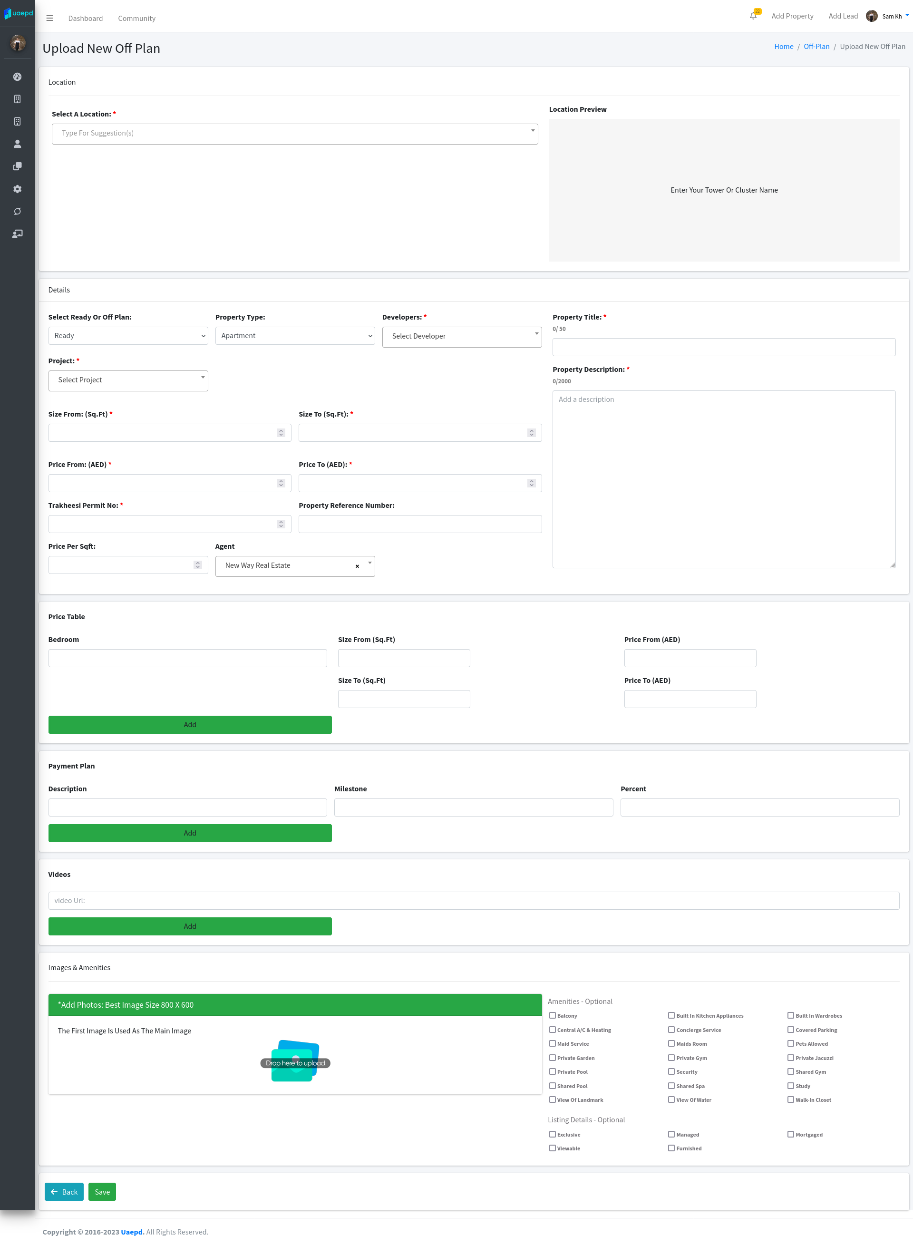This screenshot has width=913, height=1245.
Task: Click the dashboard gauge sidebar icon
Action: (x=17, y=77)
